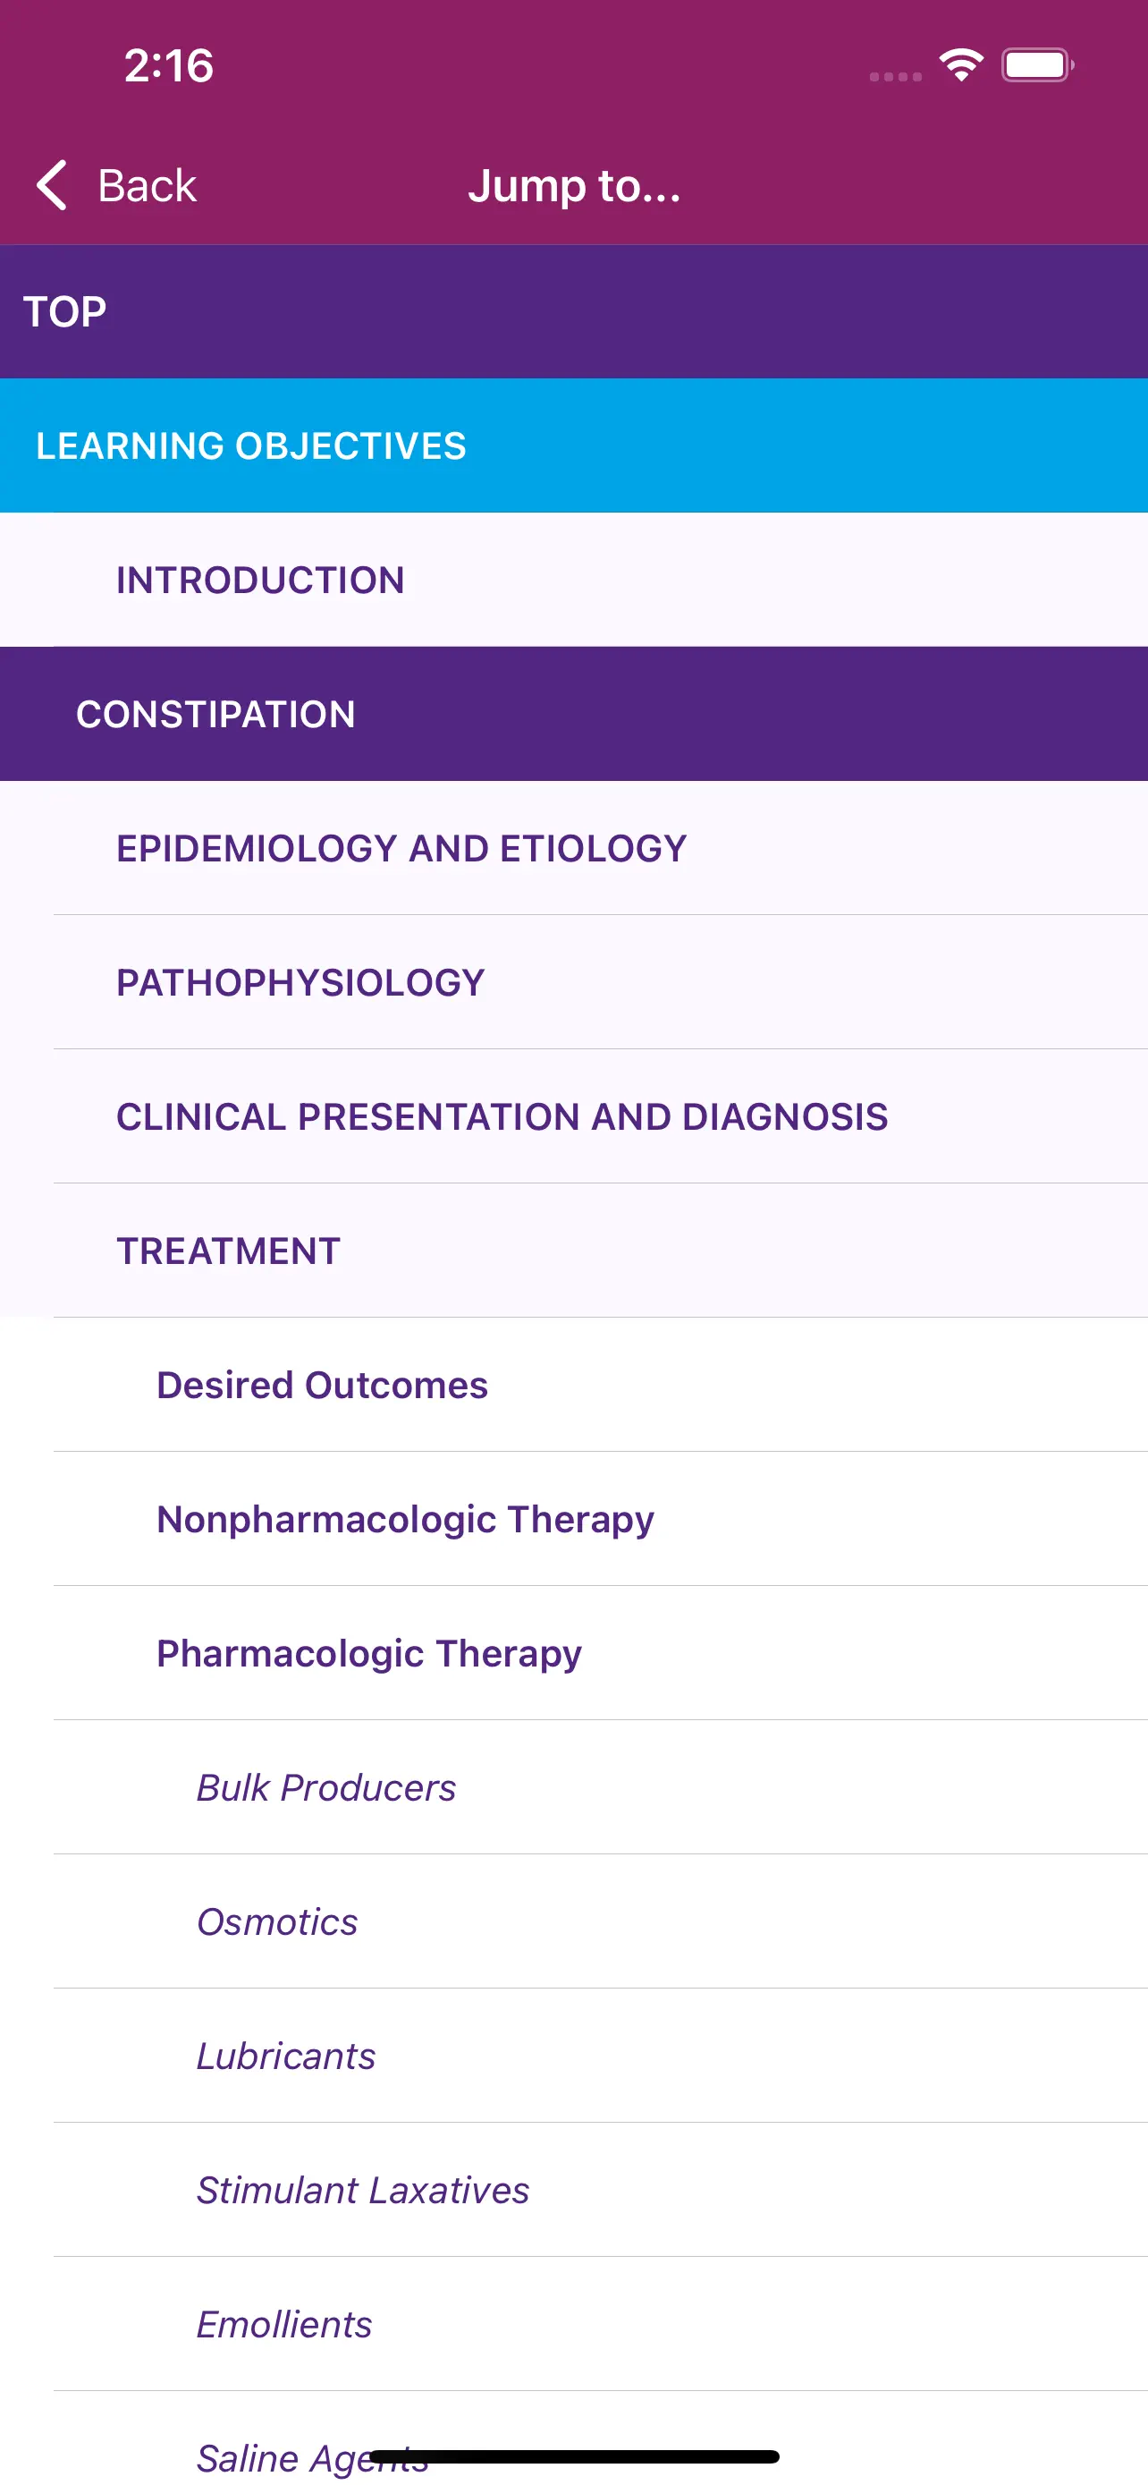Jump to the Introduction section

coord(260,580)
